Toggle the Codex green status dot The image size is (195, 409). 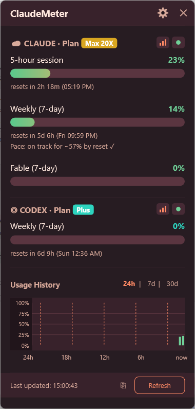tap(179, 209)
